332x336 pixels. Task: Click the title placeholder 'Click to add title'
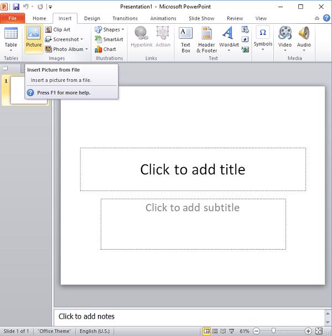[193, 169]
